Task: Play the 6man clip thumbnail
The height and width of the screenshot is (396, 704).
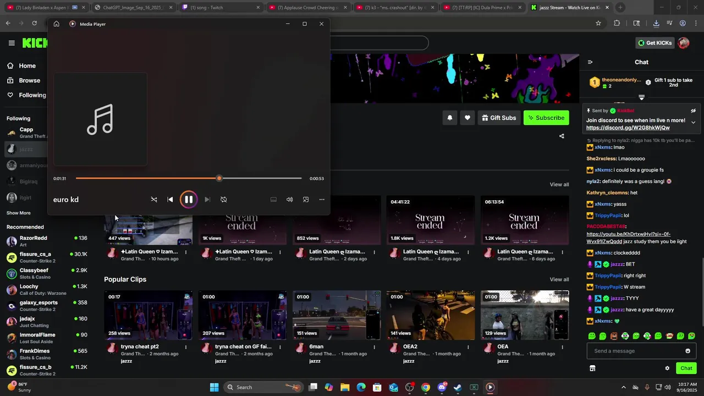Action: (x=337, y=315)
